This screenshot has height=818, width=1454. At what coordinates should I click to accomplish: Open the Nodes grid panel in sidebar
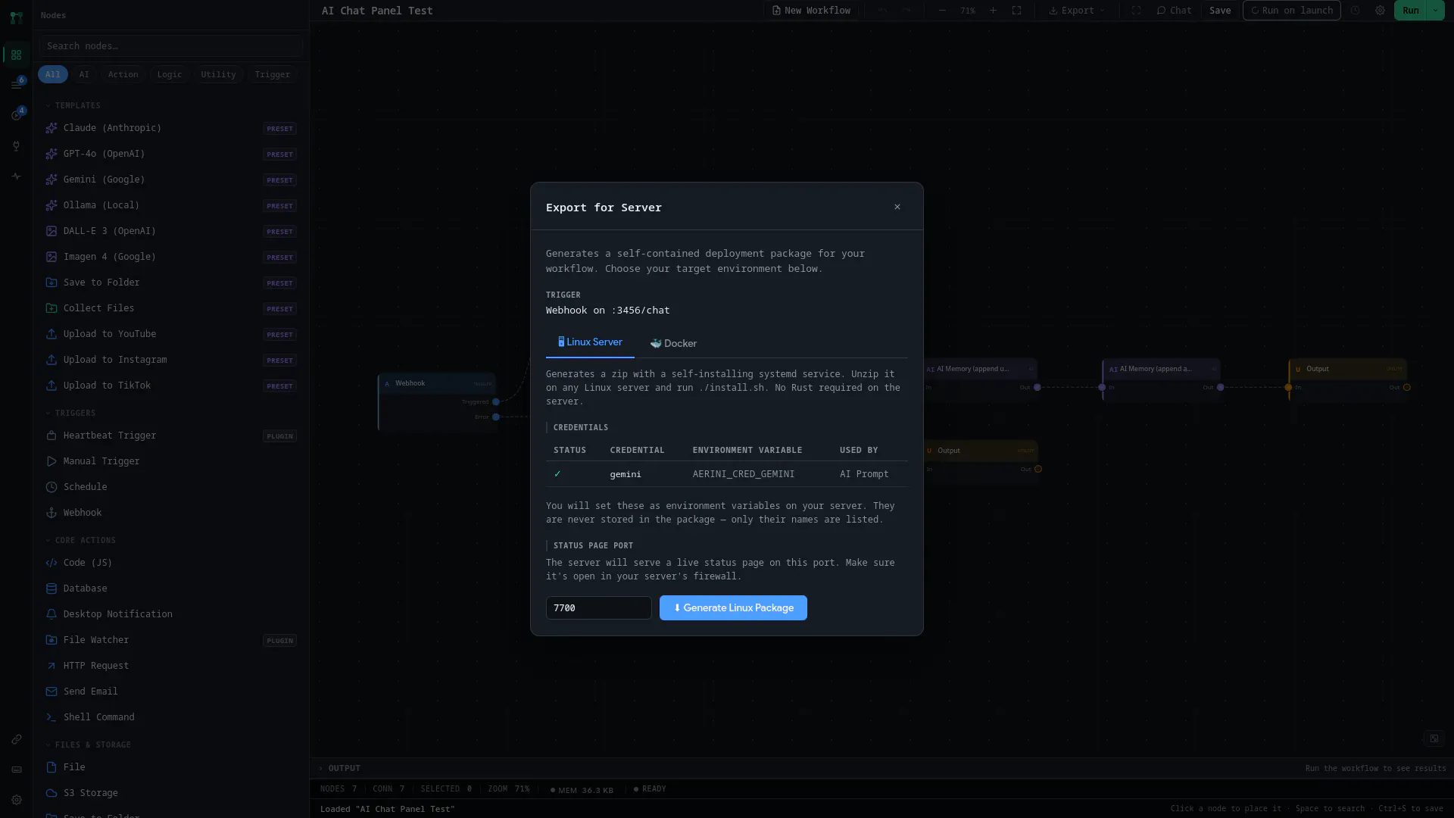click(x=16, y=55)
